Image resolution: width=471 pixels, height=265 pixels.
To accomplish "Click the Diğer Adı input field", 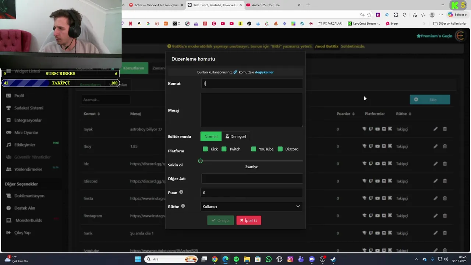I will 252,179.
